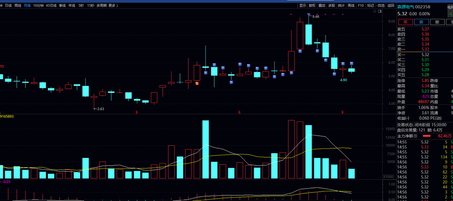Open the 多周期 multi-period view
453x201 pixels.
(x=101, y=5)
